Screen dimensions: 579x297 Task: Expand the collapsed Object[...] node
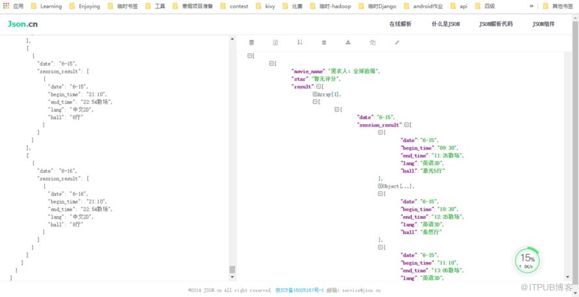coord(380,186)
